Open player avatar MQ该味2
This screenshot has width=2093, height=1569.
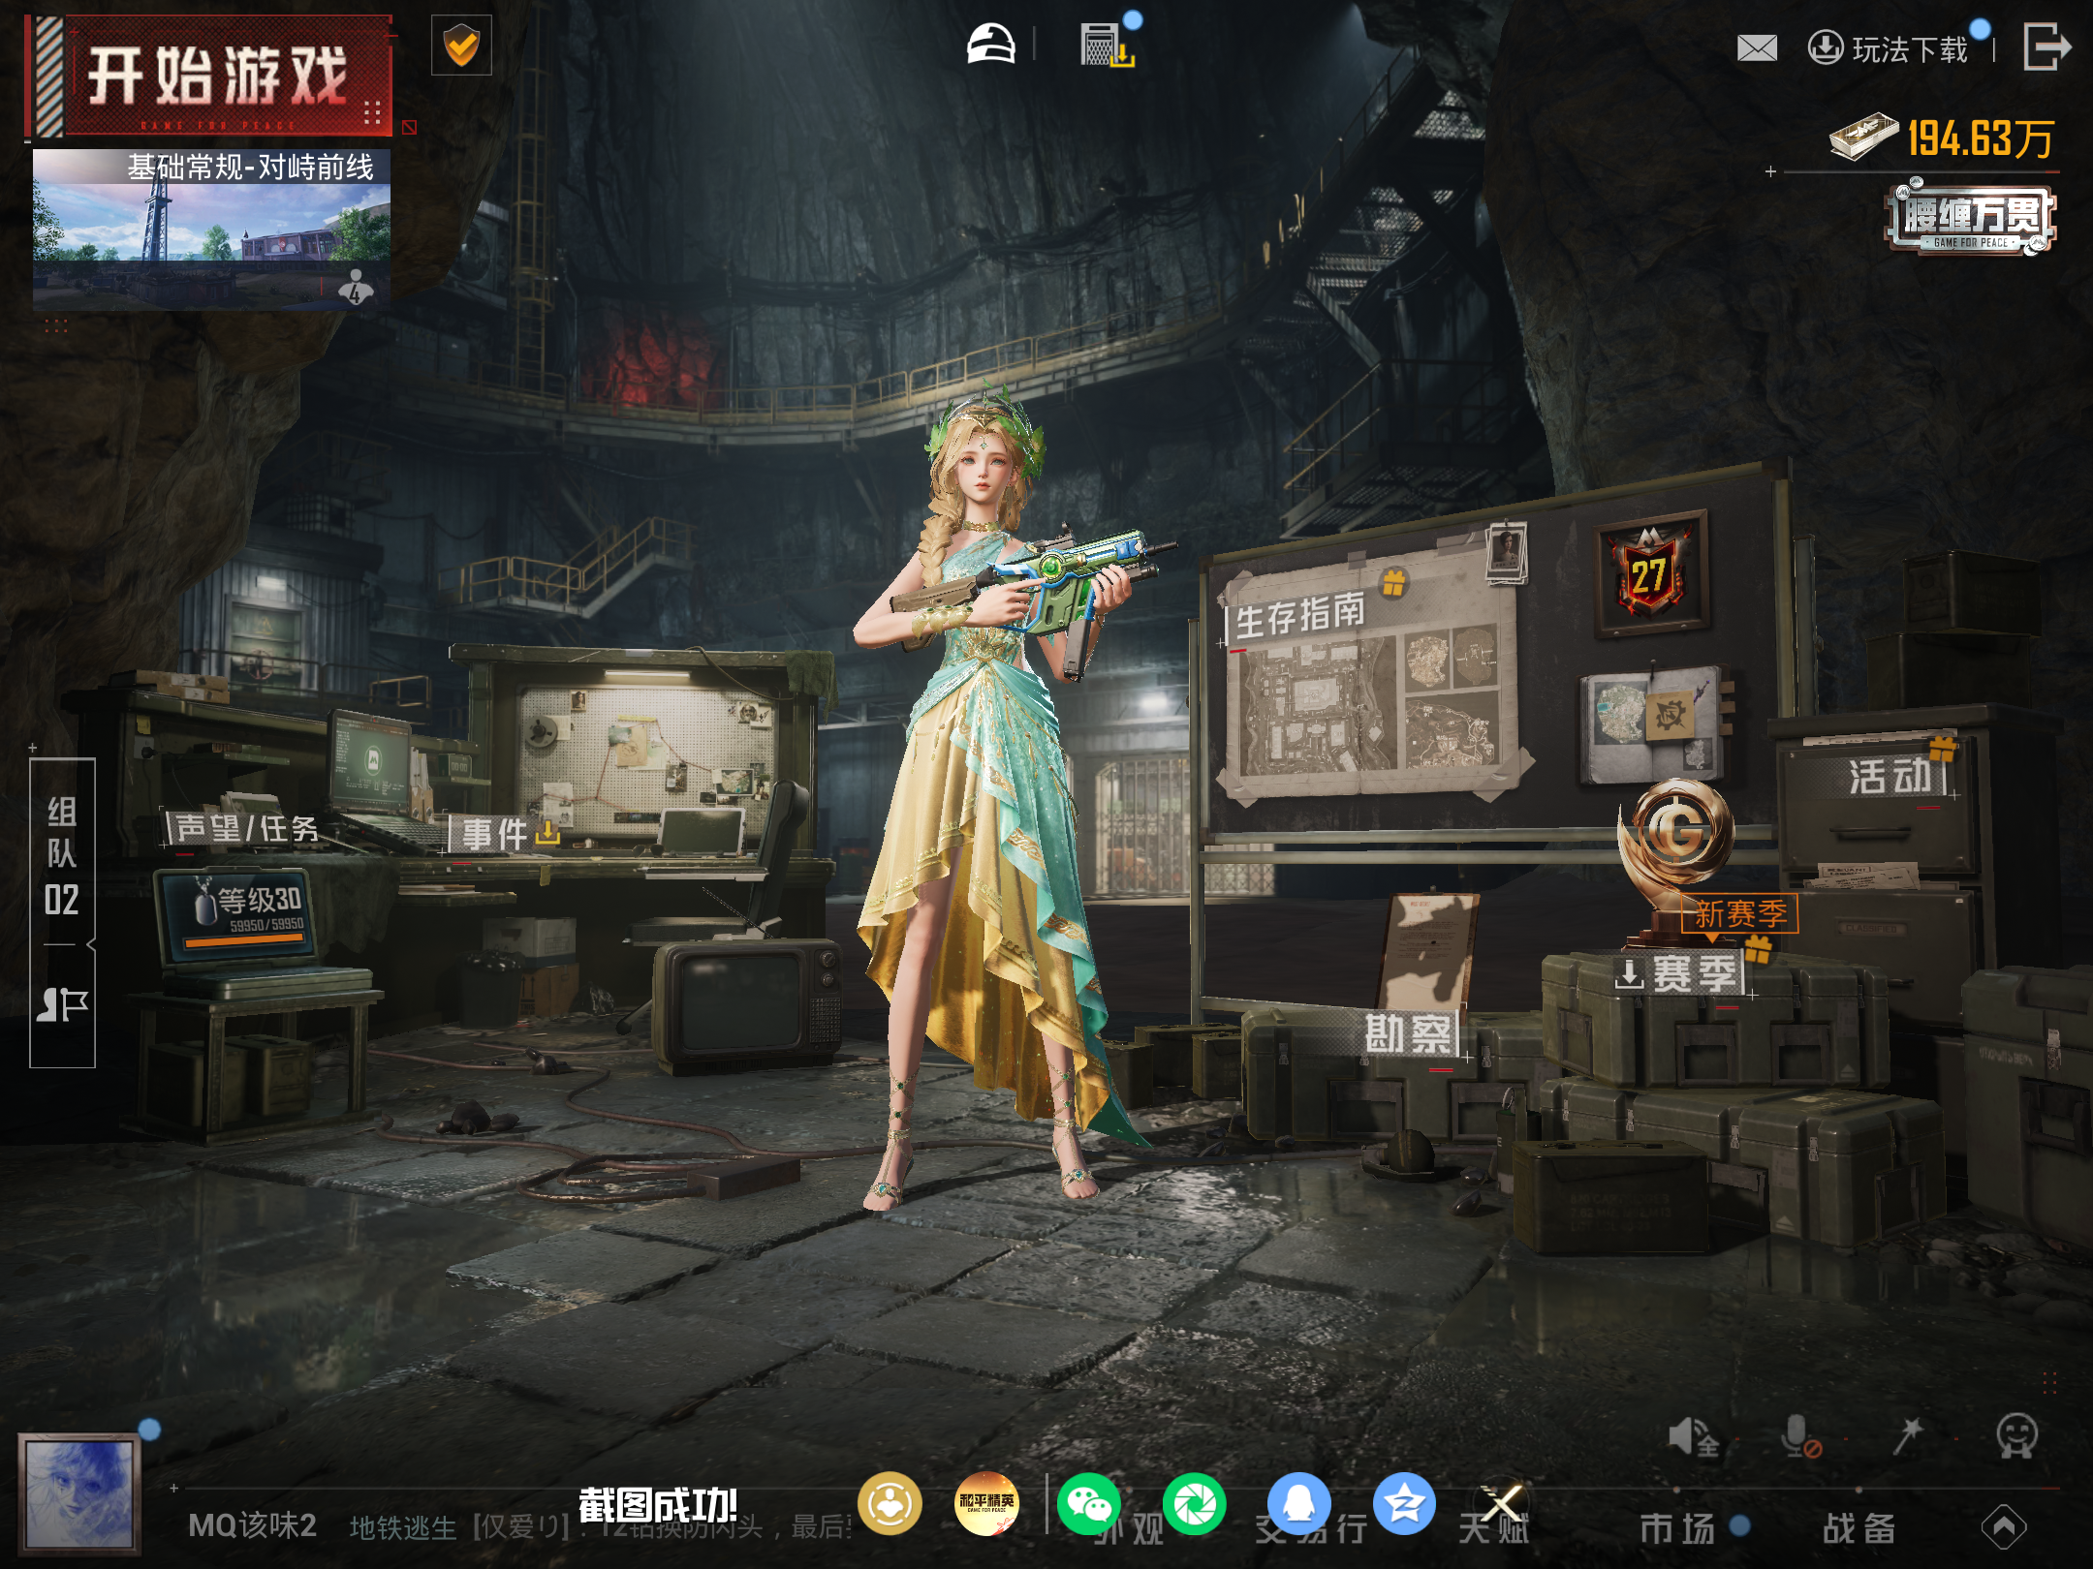pyautogui.click(x=79, y=1496)
